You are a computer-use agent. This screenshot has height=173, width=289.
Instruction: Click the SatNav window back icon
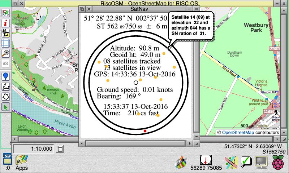click(82, 9)
